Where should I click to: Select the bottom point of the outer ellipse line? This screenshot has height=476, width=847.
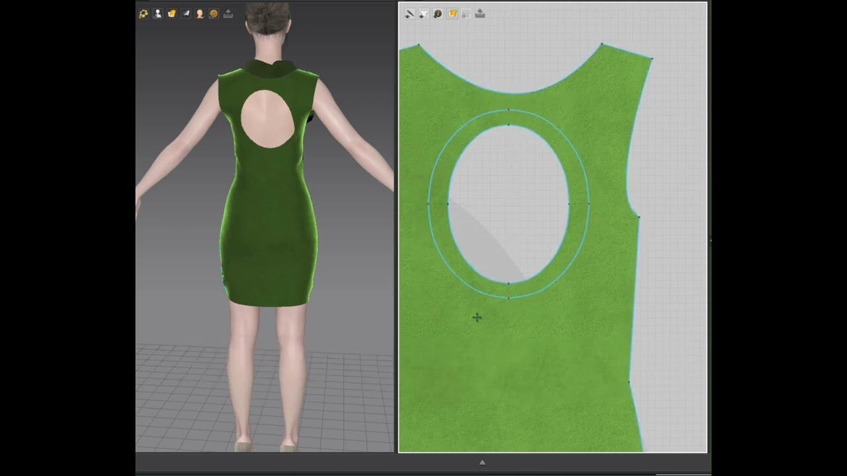pos(508,298)
